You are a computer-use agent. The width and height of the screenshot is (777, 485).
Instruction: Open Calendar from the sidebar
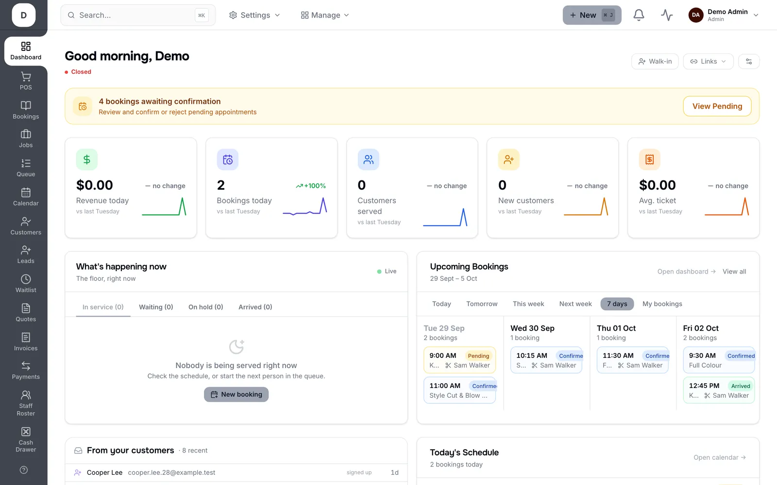pos(26,197)
